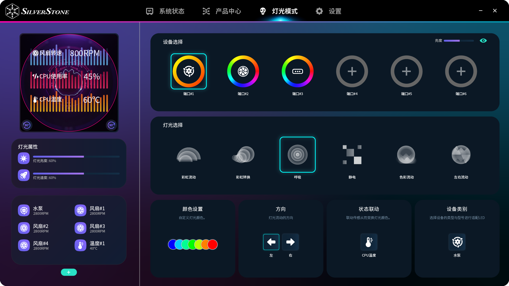The width and height of the screenshot is (509, 286).
Task: Rotate preview with left 90° button
Action: [x=27, y=125]
